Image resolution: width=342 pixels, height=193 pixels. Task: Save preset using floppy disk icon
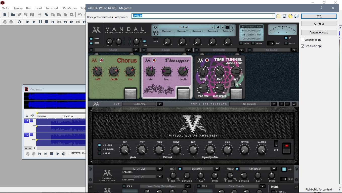click(x=284, y=16)
